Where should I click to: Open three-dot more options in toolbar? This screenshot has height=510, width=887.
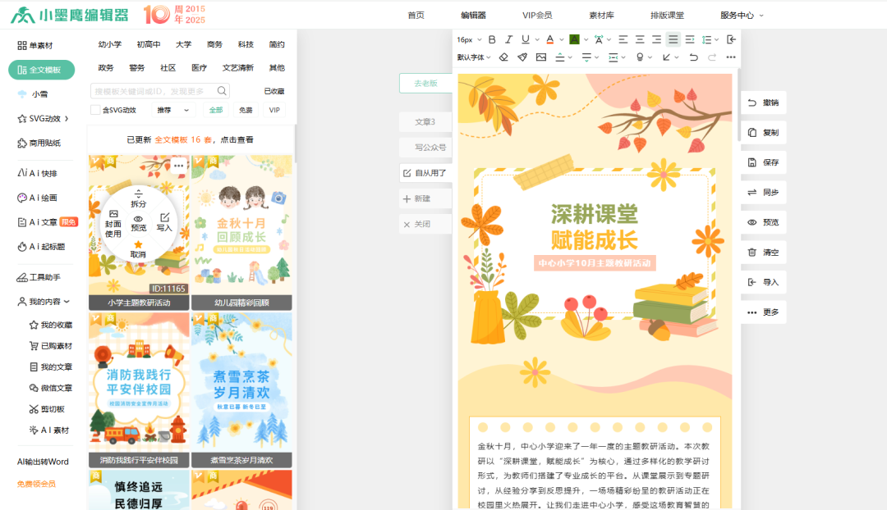[x=731, y=57]
